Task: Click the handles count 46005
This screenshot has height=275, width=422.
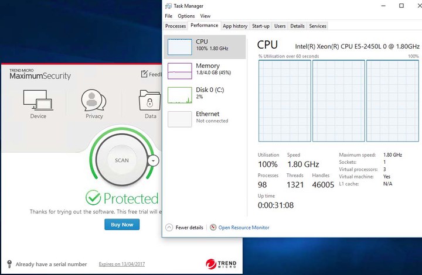Action: point(323,185)
